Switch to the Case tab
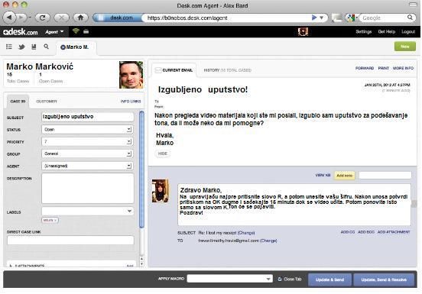The height and width of the screenshot is (294, 422). (x=18, y=102)
